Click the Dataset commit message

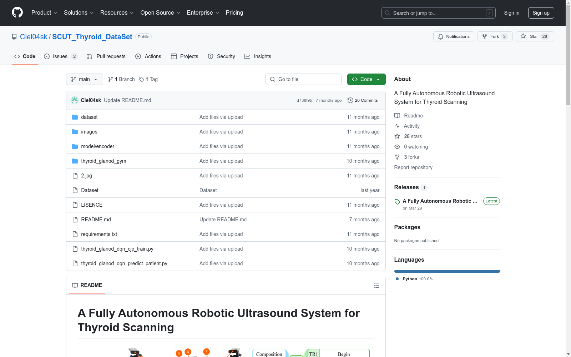(208, 190)
